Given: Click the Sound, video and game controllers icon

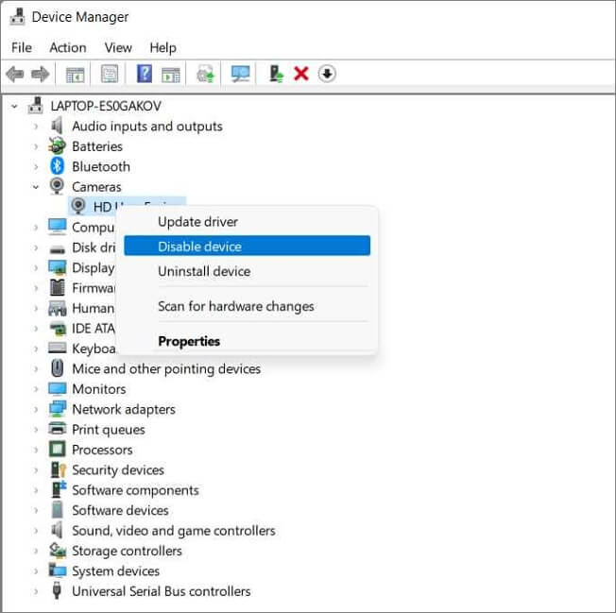Looking at the screenshot, I should [57, 530].
